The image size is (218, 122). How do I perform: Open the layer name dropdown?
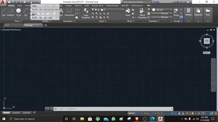coord(107,10)
